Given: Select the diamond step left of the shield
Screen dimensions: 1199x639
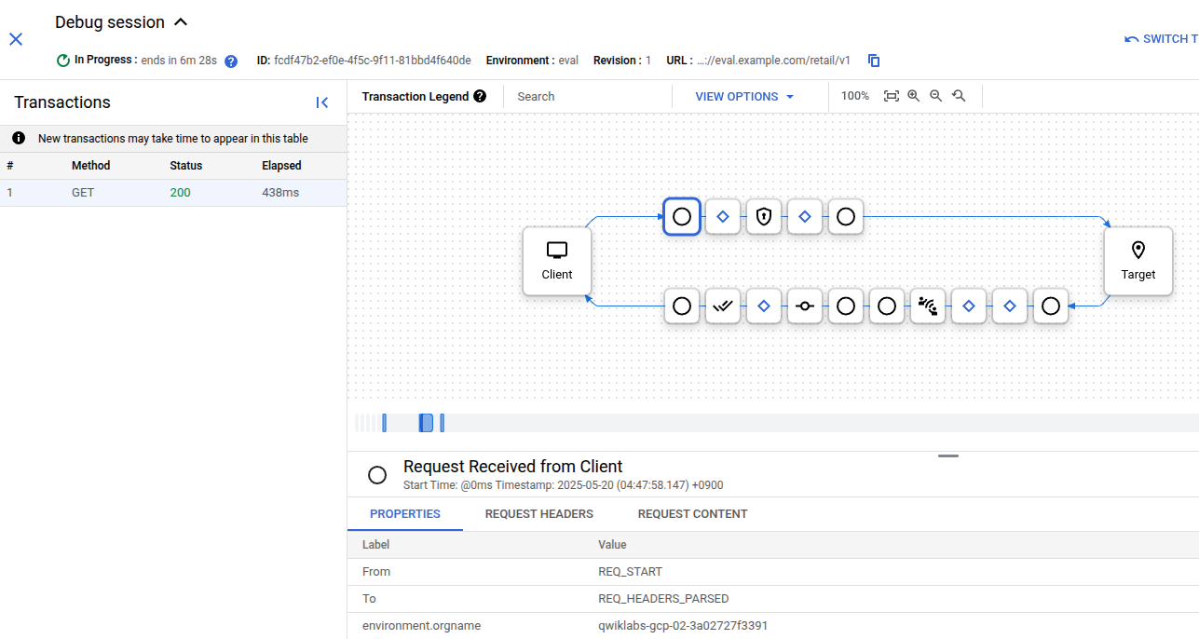Looking at the screenshot, I should (723, 216).
